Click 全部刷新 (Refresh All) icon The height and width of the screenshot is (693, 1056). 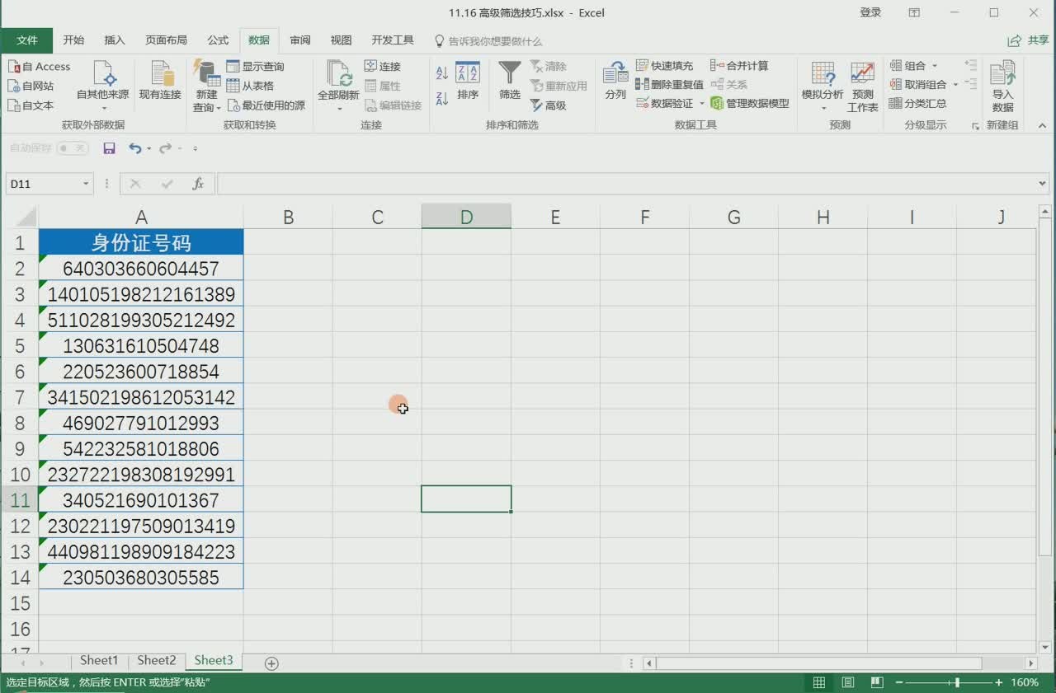pos(338,74)
